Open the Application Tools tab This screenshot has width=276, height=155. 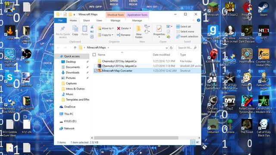(x=137, y=15)
